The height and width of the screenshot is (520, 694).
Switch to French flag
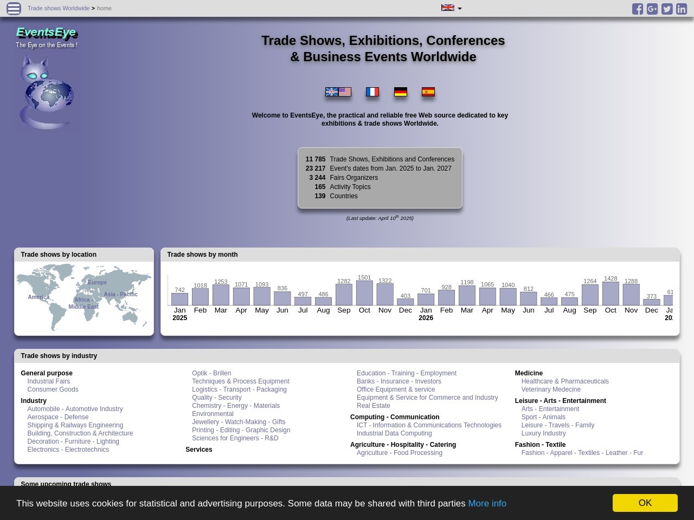coord(372,92)
